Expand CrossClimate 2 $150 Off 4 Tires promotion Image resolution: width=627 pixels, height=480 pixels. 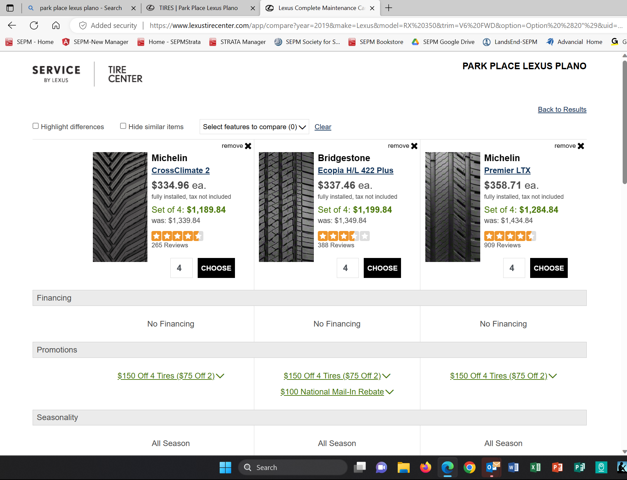coord(171,376)
